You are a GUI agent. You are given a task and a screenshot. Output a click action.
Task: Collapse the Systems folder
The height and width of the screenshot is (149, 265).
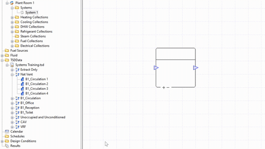tap(12, 8)
